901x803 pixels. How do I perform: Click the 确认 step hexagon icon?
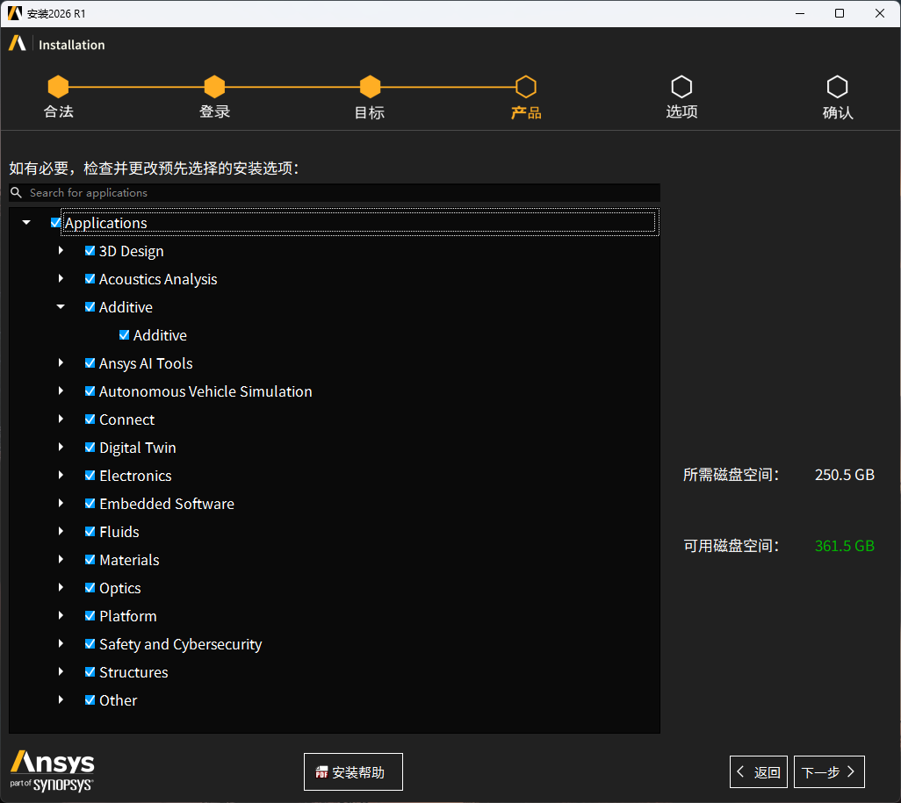pyautogui.click(x=837, y=87)
